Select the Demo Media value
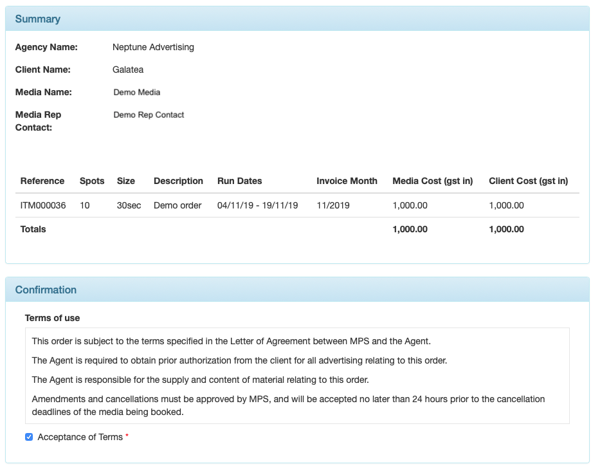This screenshot has height=471, width=600. pos(137,93)
